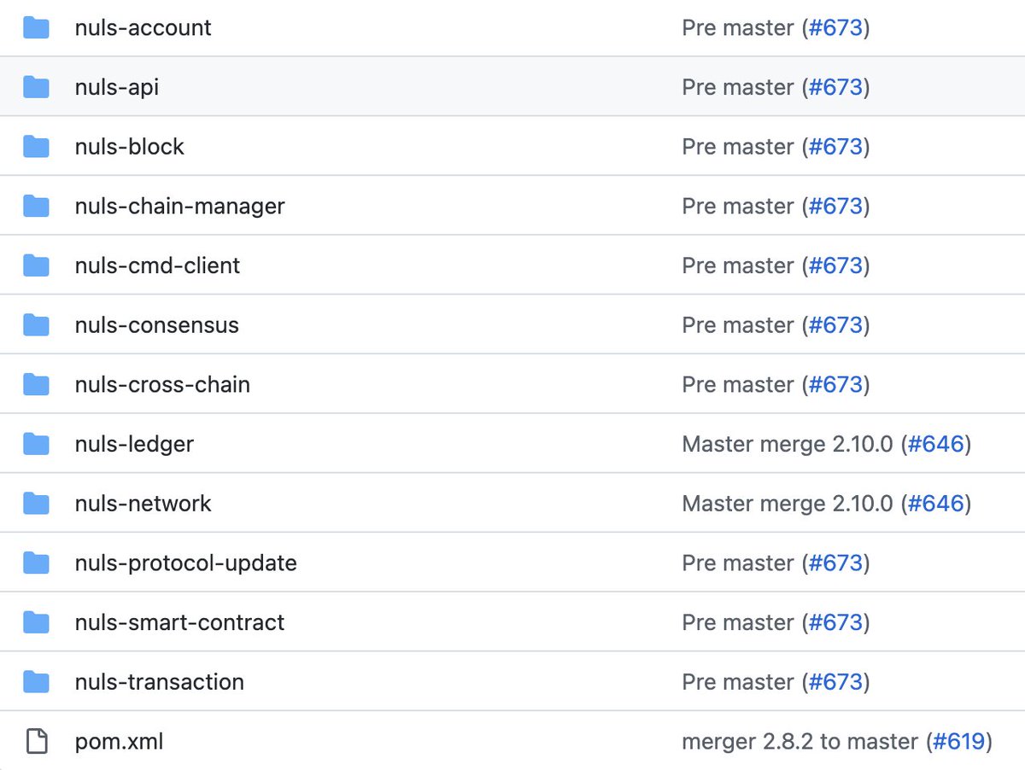Open pull request #673 in nuls-smart-contract row
The image size is (1025, 770).
click(x=835, y=622)
